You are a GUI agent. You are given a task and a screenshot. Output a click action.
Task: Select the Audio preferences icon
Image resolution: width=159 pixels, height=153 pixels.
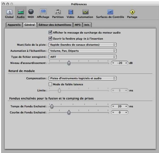tap(20, 14)
